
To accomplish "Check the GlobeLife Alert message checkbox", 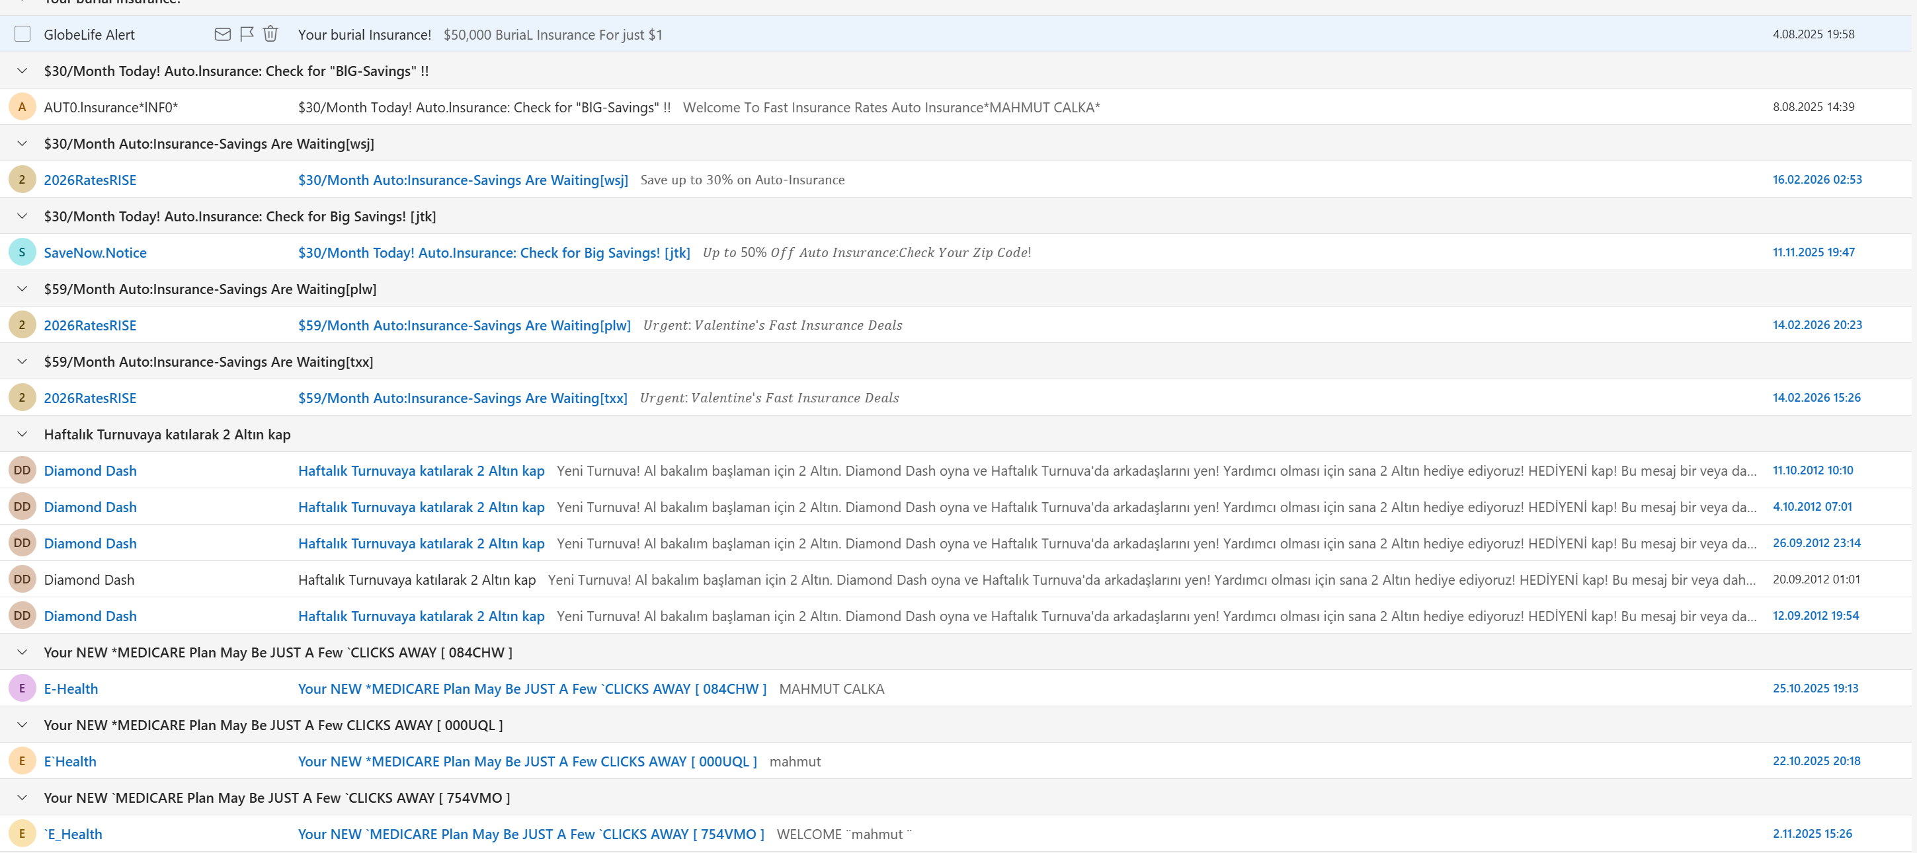I will pos(22,34).
